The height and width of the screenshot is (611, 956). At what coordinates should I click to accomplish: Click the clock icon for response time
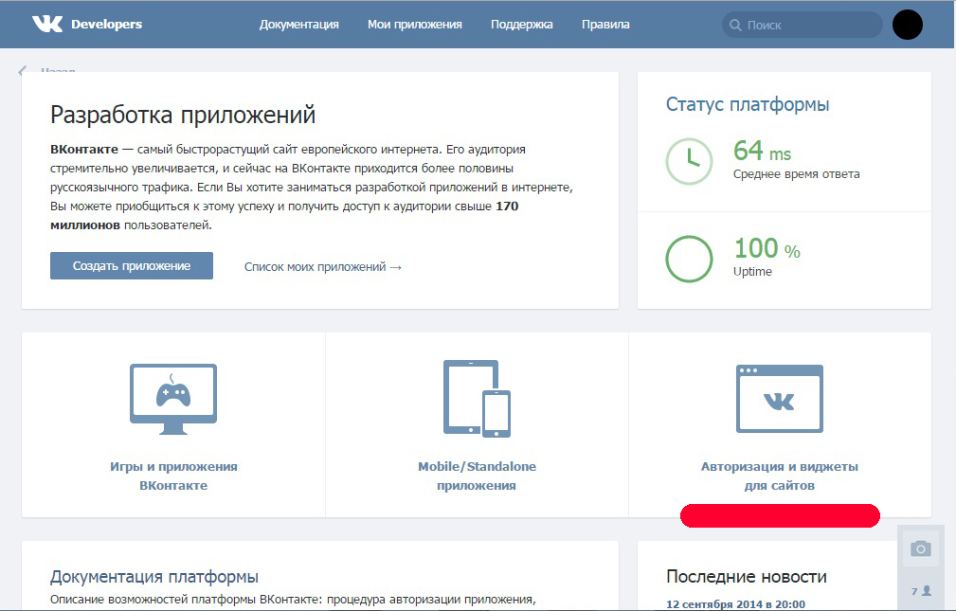tap(689, 162)
